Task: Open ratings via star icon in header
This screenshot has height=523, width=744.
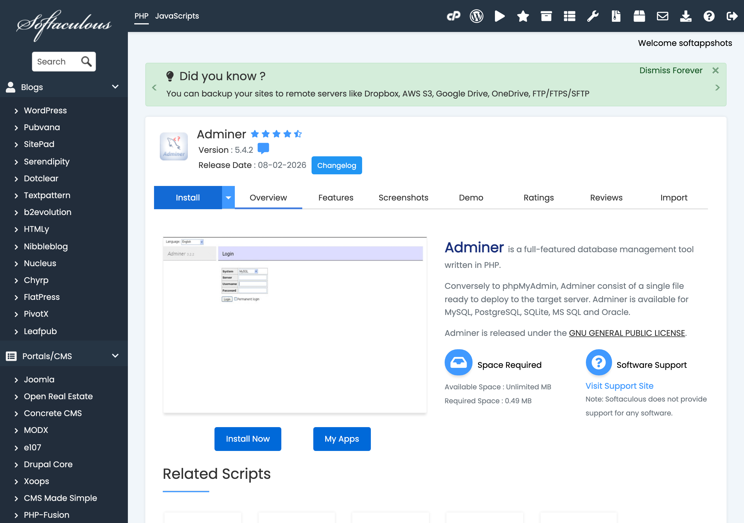Action: 523,16
